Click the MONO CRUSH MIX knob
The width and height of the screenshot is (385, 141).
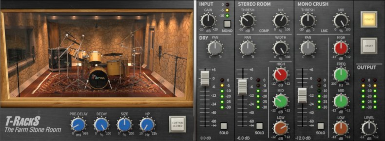click(341, 20)
